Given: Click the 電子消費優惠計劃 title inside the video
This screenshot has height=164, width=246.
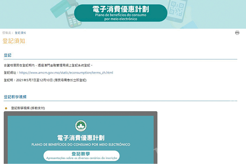Looking at the screenshot, I should (x=81, y=137).
